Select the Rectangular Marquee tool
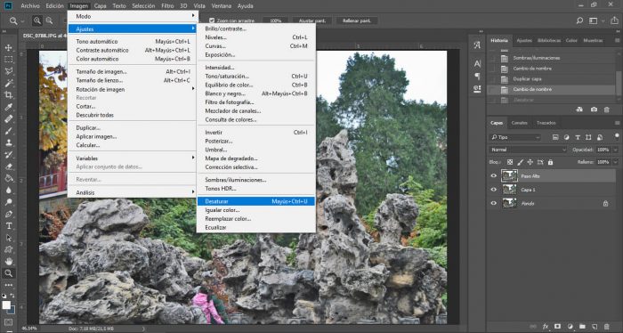The image size is (623, 333). click(8, 60)
